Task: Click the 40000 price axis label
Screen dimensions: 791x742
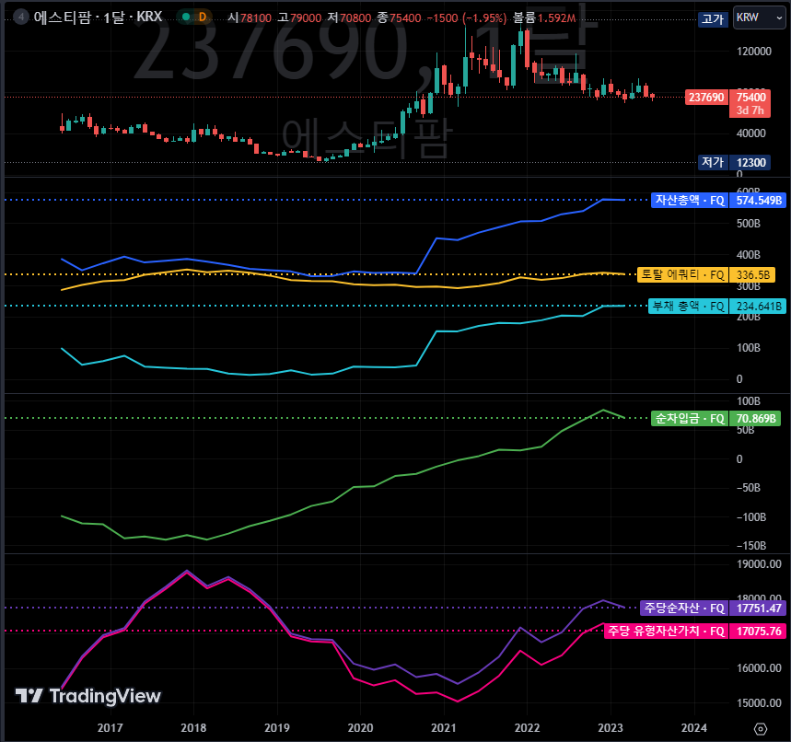Action: coord(750,133)
